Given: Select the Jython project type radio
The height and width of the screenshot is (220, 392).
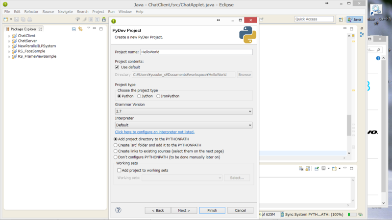Looking at the screenshot, I should tap(139, 96).
